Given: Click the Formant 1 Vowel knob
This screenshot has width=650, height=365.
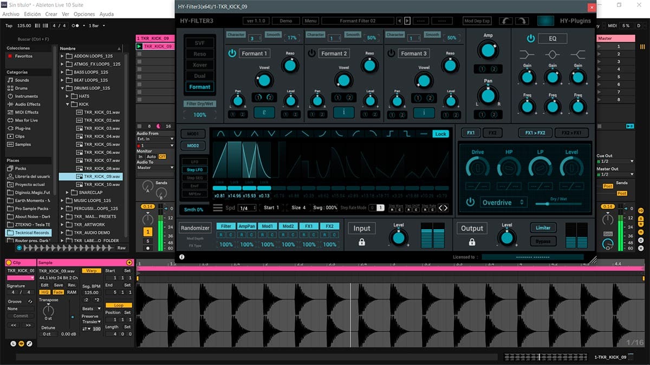Looking at the screenshot, I should [264, 80].
